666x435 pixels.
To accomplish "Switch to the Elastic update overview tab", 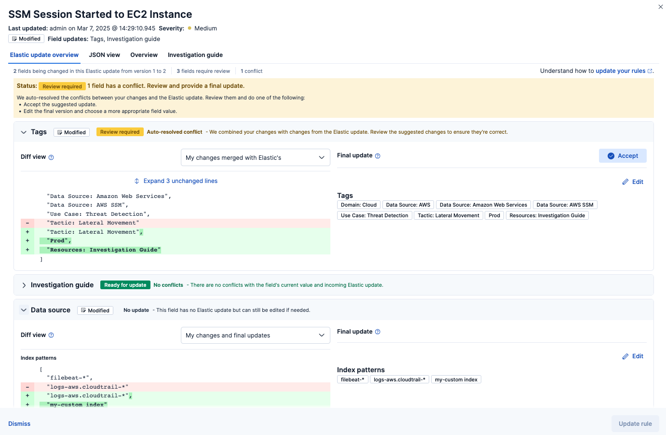I will coord(44,55).
